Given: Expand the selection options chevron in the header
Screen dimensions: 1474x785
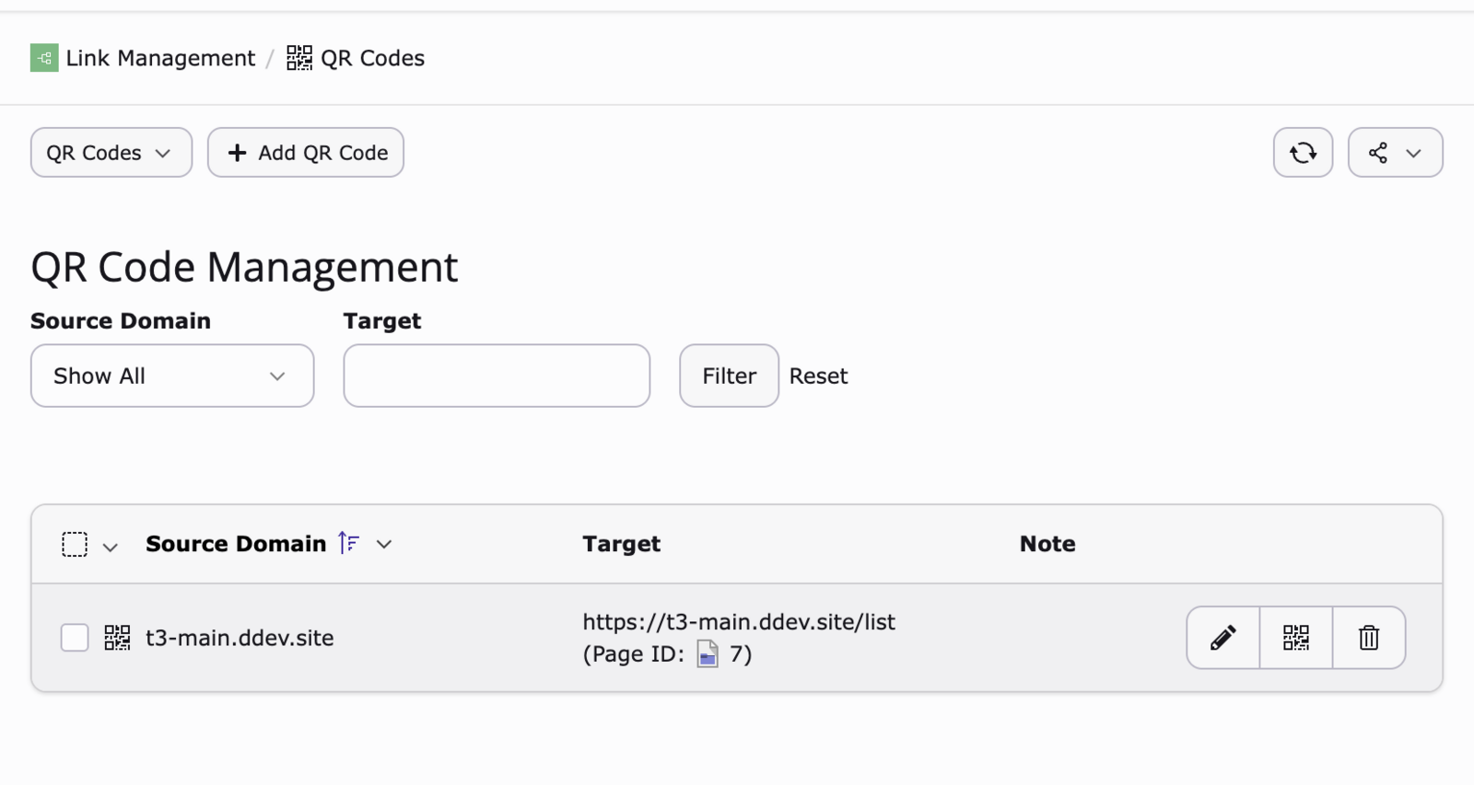Looking at the screenshot, I should coord(111,548).
